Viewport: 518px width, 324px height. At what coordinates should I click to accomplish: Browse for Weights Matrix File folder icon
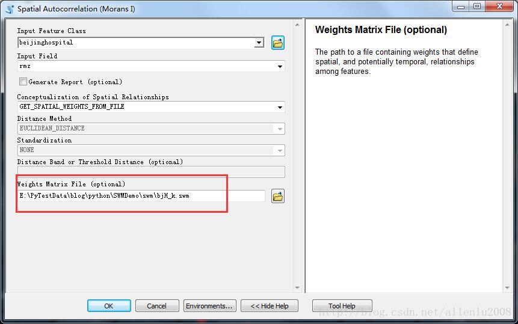pyautogui.click(x=278, y=197)
